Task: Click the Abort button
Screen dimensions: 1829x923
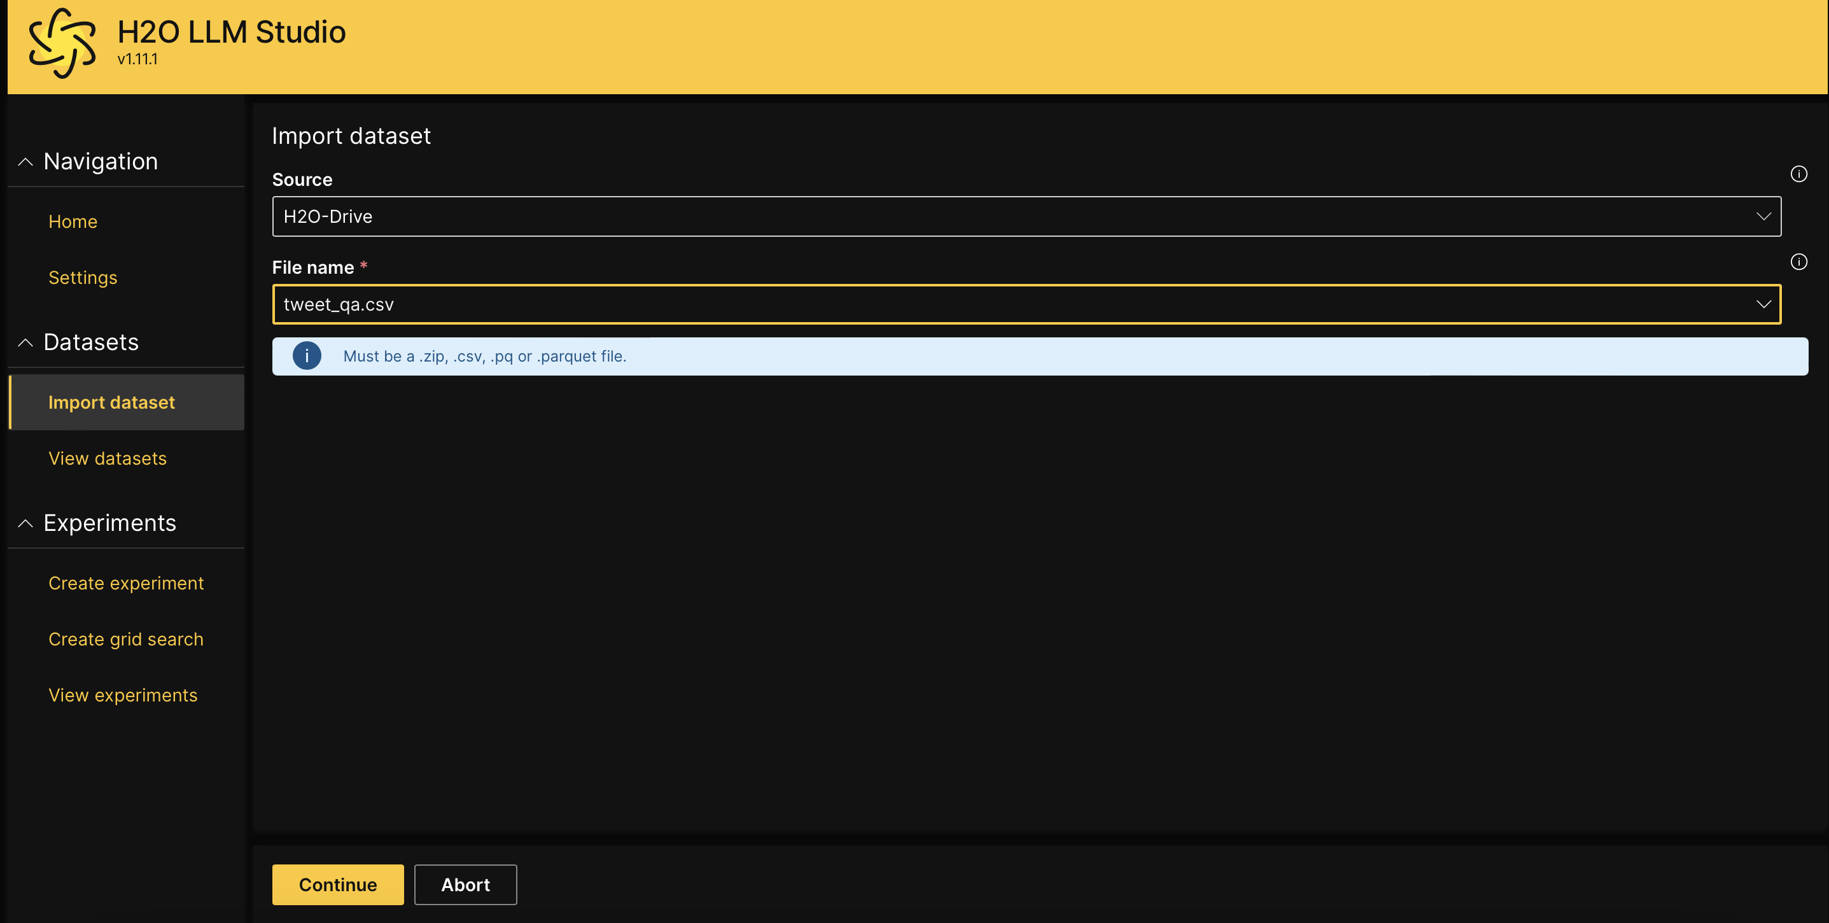Action: tap(465, 884)
